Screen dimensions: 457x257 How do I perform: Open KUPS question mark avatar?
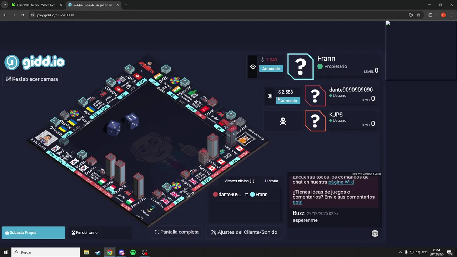coord(315,121)
